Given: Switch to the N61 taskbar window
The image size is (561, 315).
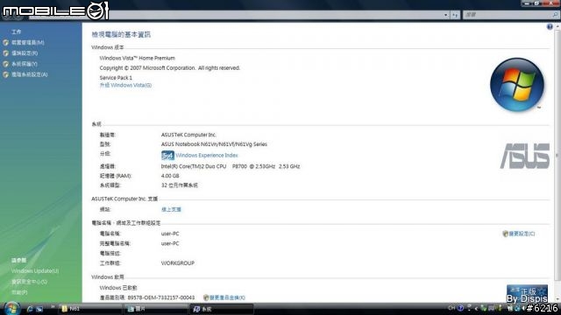Looking at the screenshot, I should pos(89,309).
